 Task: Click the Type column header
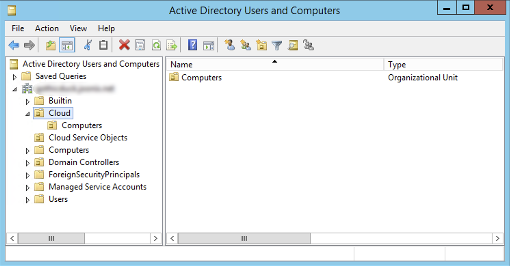397,65
